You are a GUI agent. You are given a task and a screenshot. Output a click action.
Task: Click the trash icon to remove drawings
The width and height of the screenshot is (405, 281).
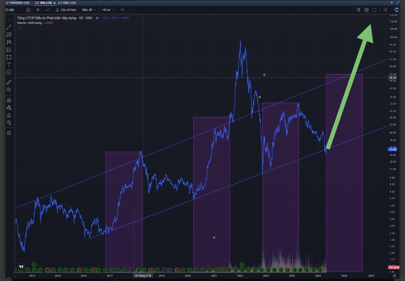[9, 133]
